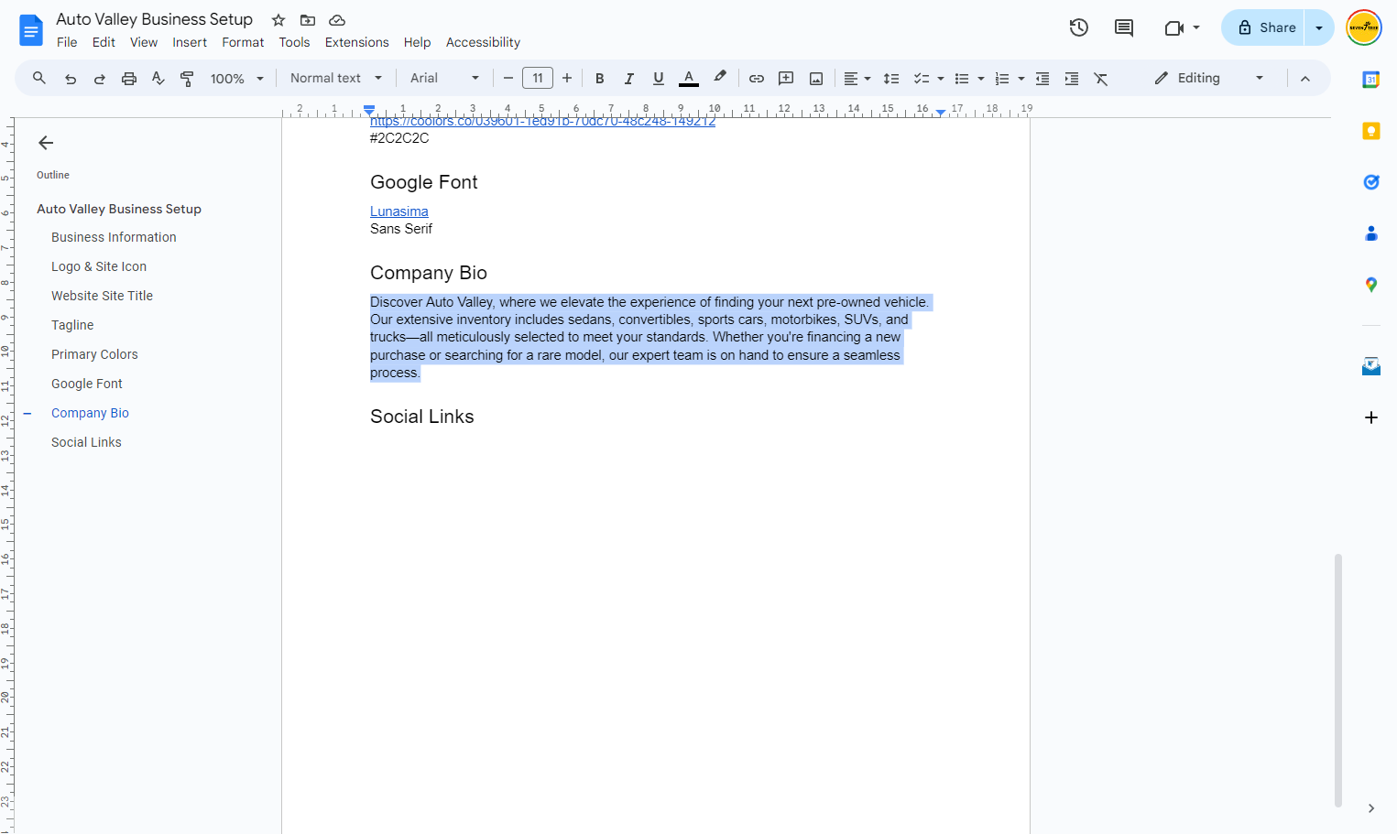
Task: Open the Google Calendar side panel
Action: pyautogui.click(x=1371, y=80)
